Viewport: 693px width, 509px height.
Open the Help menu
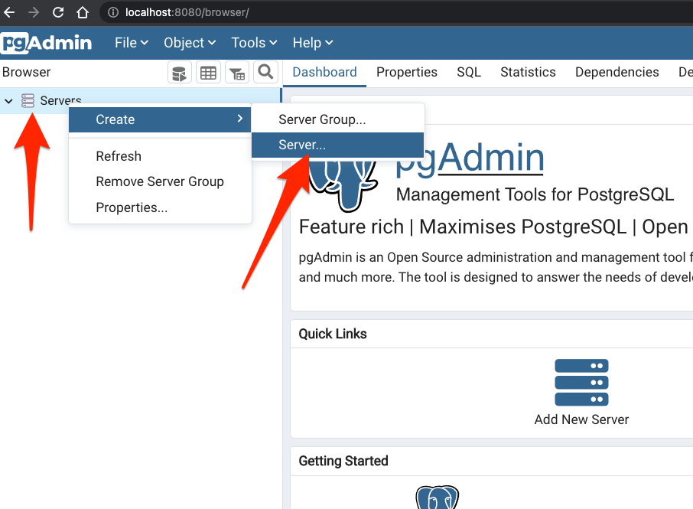coord(313,43)
